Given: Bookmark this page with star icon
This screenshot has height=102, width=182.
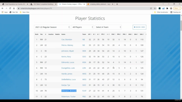Looking at the screenshot, I should 155,8.
